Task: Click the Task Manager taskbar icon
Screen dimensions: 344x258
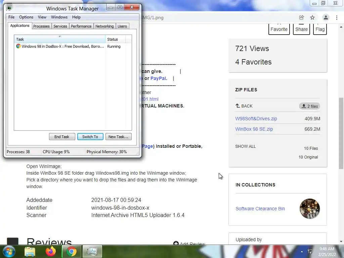Action: point(92,251)
